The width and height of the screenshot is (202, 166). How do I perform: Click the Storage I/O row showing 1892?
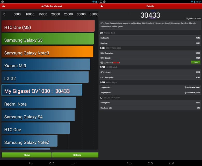(x=150, y=102)
